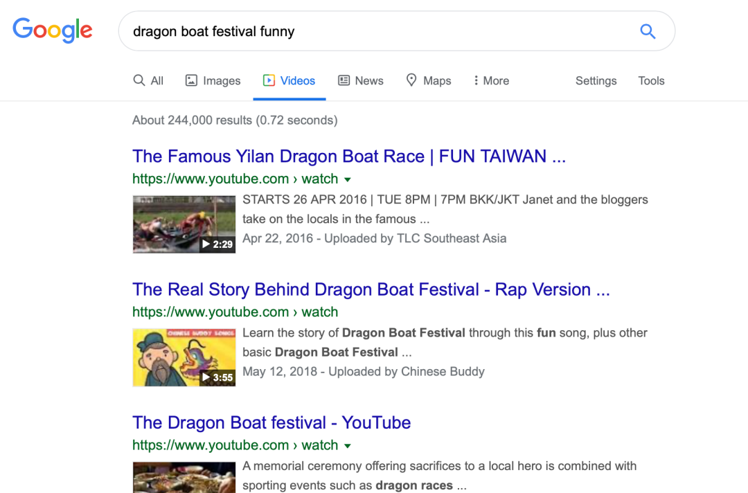Viewport: 748px width, 493px height.
Task: Play the 3:55 Chinese Buddy video thumbnail
Action: pyautogui.click(x=184, y=357)
